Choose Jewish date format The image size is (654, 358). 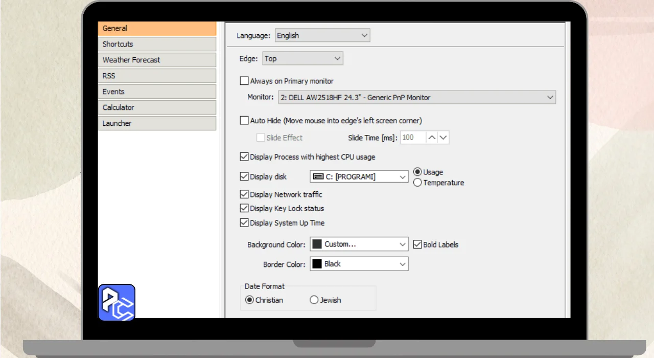click(x=314, y=300)
